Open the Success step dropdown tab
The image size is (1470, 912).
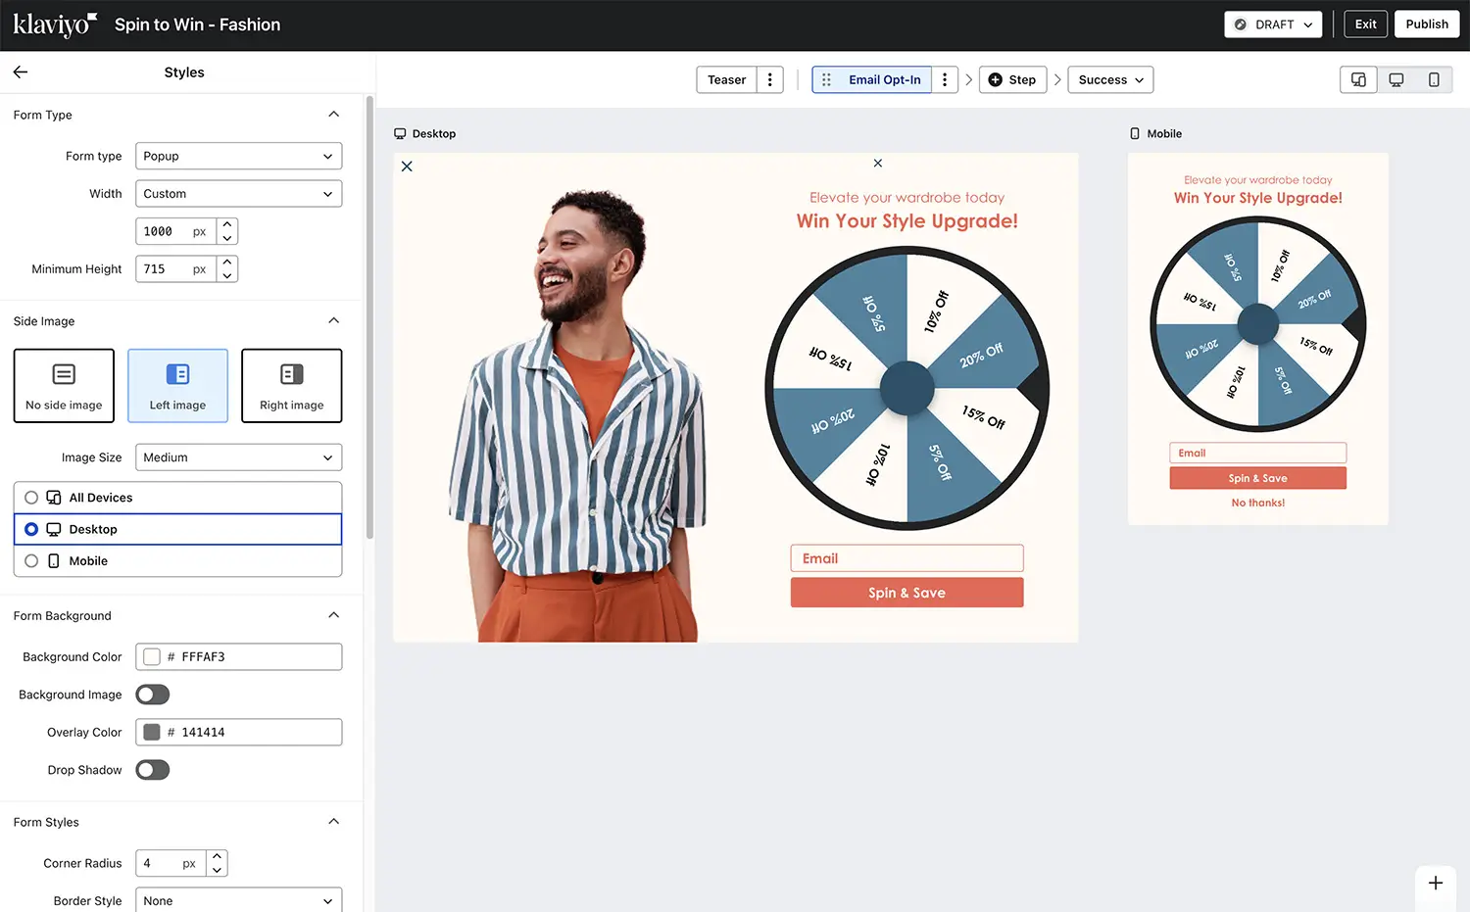click(x=1109, y=79)
